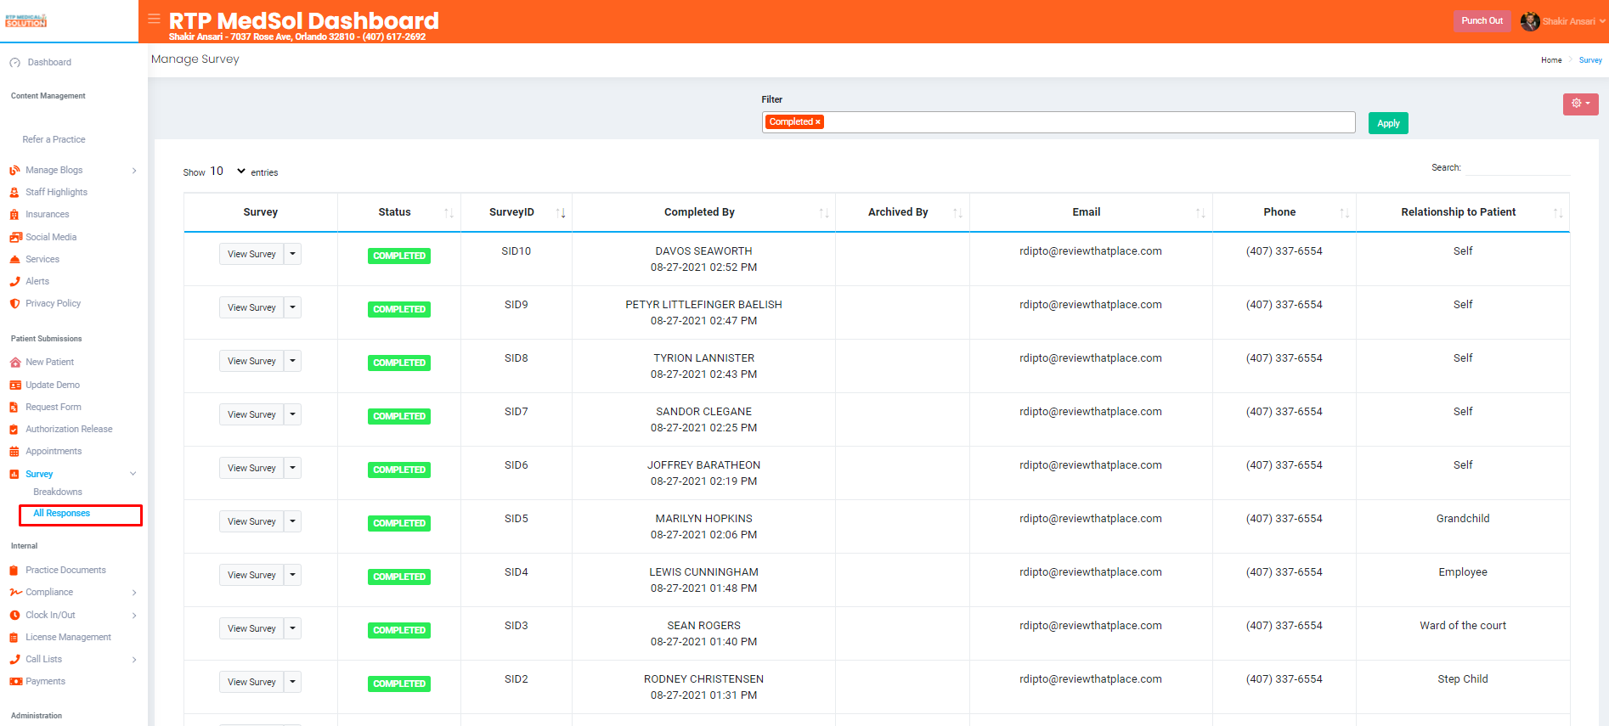Click the Survey chart icon
Screen dimensions: 1609x726
click(x=14, y=475)
